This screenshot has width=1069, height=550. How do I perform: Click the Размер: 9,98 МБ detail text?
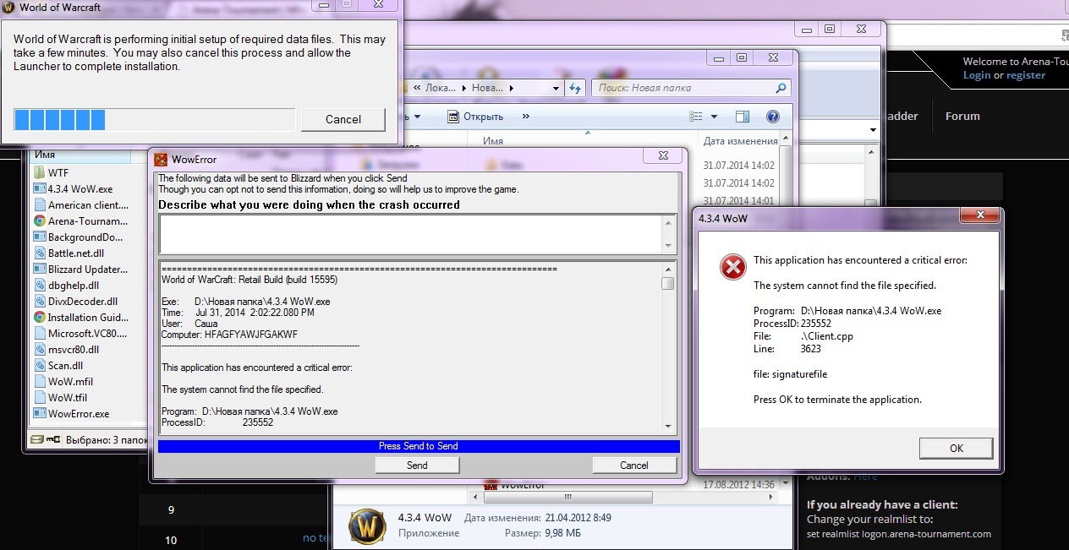[x=543, y=533]
